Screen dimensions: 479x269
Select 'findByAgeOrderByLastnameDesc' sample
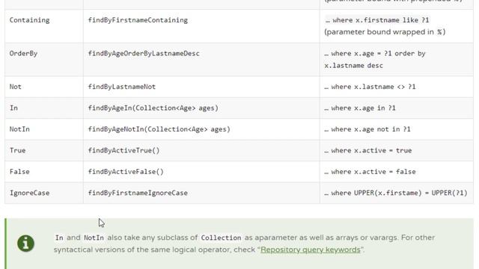144,53
